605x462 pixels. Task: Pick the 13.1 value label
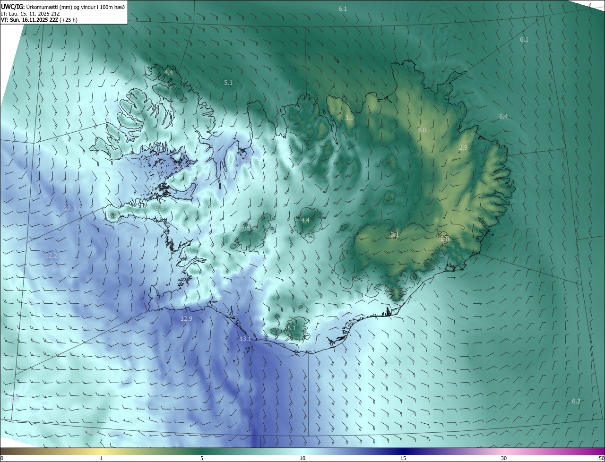[x=245, y=339]
